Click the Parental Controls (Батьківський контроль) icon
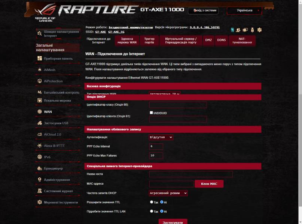The image size is (302, 224). (x=40, y=92)
